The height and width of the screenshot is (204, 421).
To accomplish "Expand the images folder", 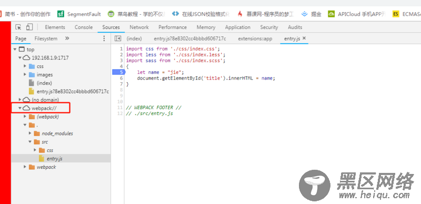I will 25,74.
